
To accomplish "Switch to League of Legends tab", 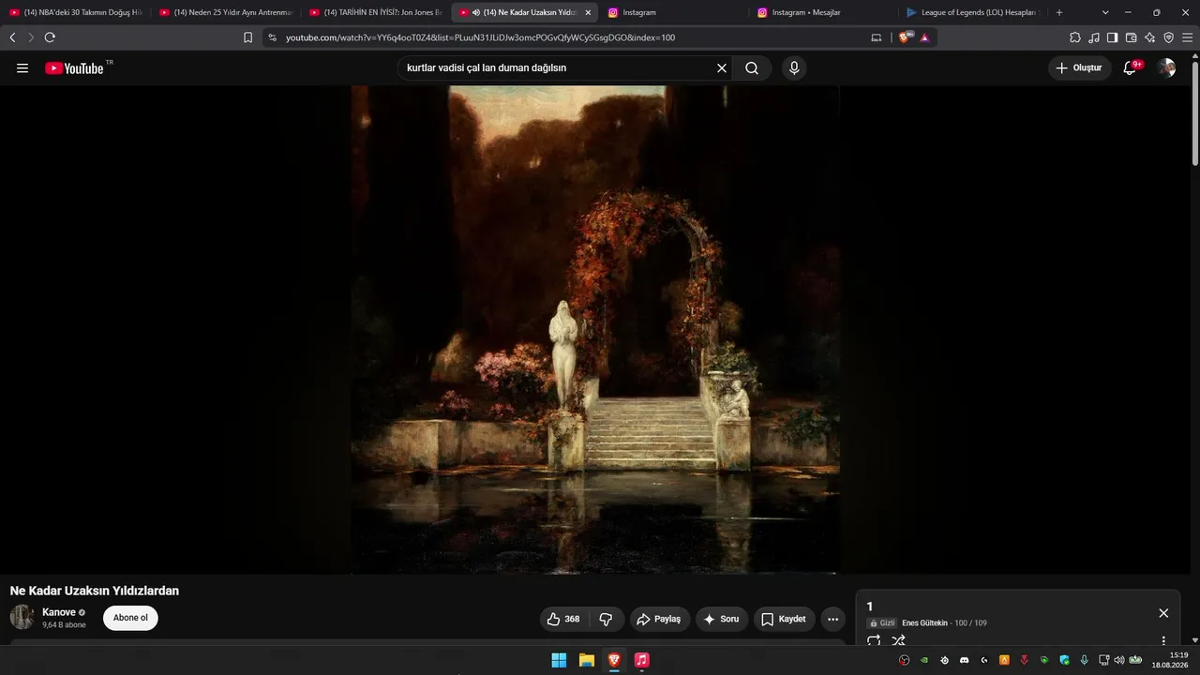I will click(972, 12).
